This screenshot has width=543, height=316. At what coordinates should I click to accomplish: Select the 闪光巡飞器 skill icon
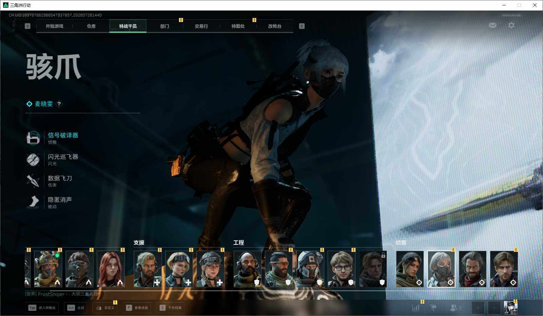click(33, 159)
